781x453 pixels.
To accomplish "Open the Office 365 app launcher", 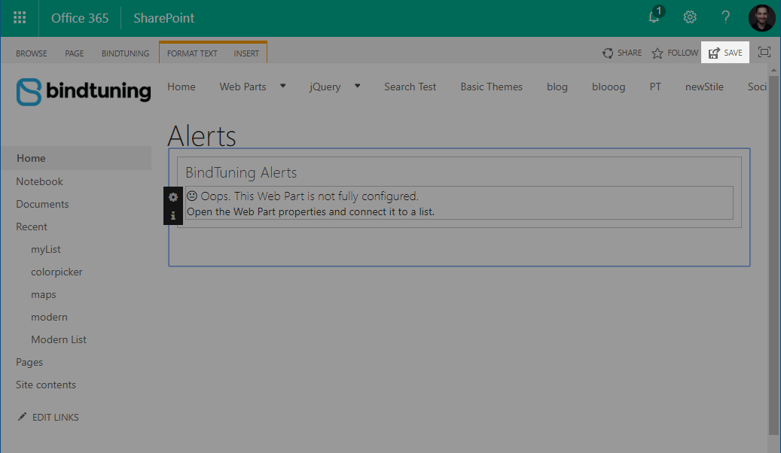I will pos(20,18).
